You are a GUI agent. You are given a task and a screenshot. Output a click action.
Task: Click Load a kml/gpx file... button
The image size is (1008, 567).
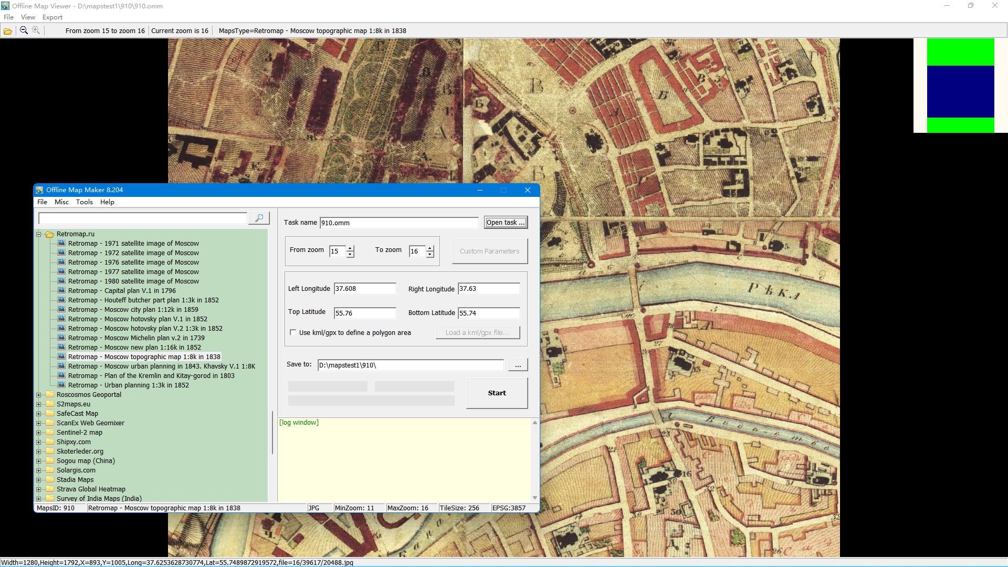click(477, 333)
